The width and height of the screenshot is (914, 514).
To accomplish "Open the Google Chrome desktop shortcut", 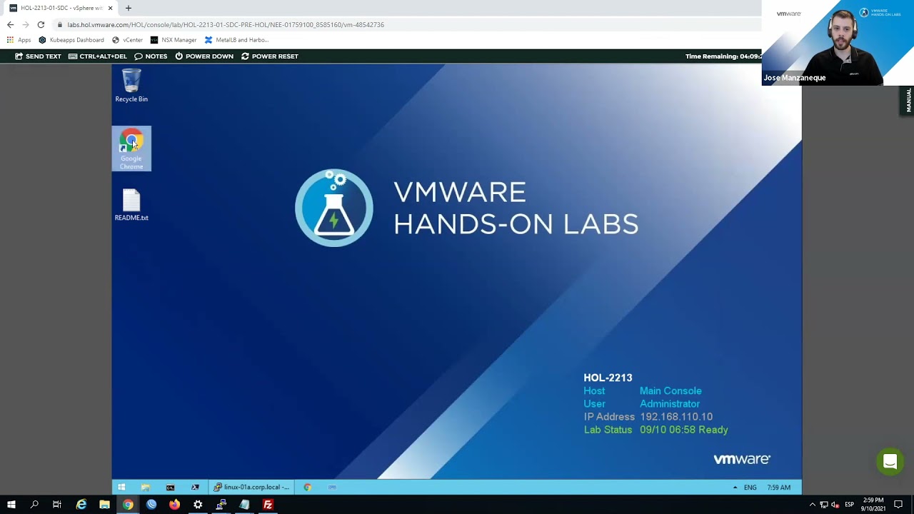I will (131, 148).
